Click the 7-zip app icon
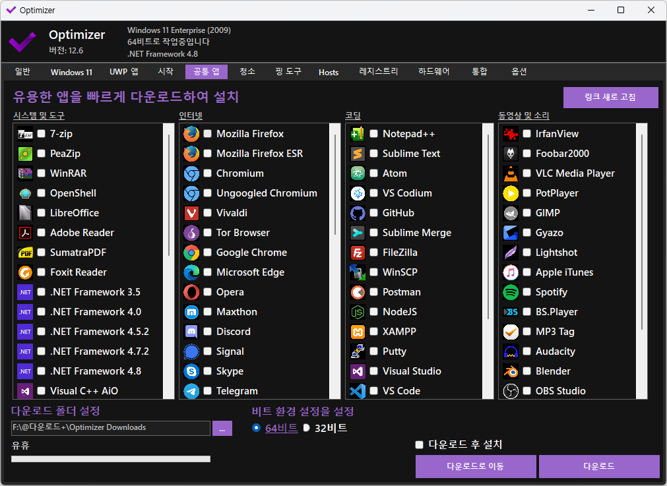The width and height of the screenshot is (667, 486). (x=25, y=134)
